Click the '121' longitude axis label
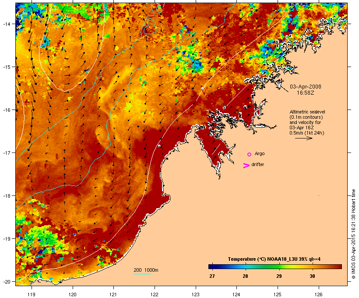Image resolution: width=359 pixels, height=298 pixels. click(x=113, y=294)
